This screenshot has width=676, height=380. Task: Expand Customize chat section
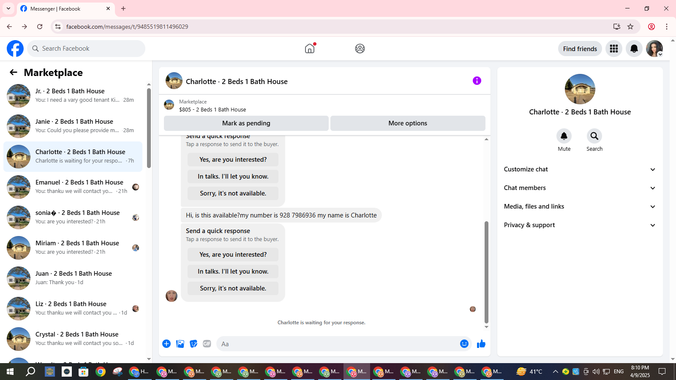tap(580, 169)
